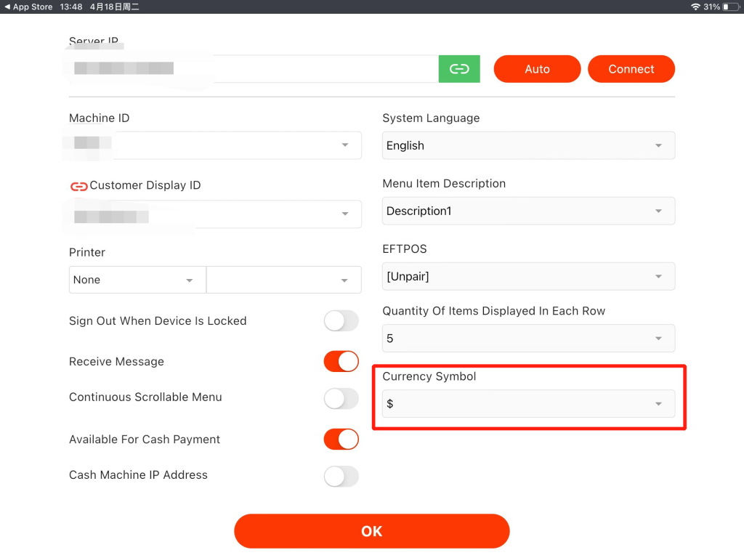Click the green link icon beside Server IP
This screenshot has width=744, height=558.
(x=459, y=69)
